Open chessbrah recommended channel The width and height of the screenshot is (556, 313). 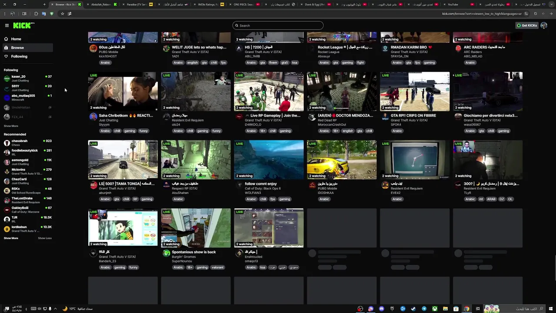point(28,143)
